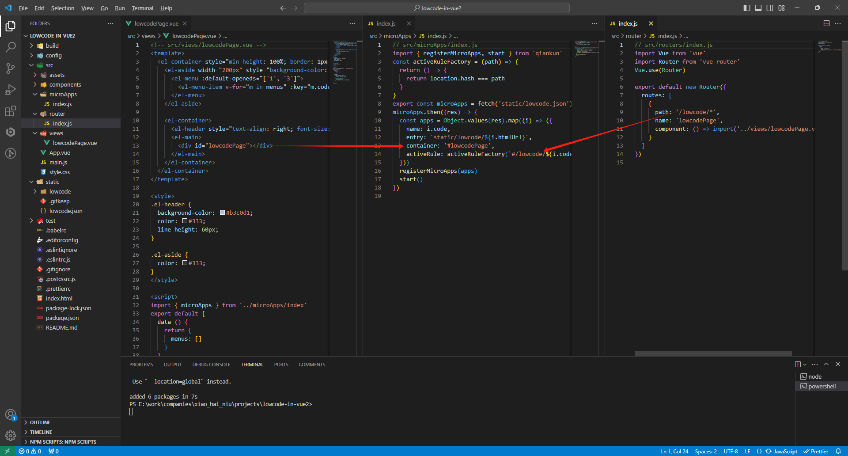Open the Accounts menu icon
This screenshot has height=456, width=848.
click(x=11, y=414)
